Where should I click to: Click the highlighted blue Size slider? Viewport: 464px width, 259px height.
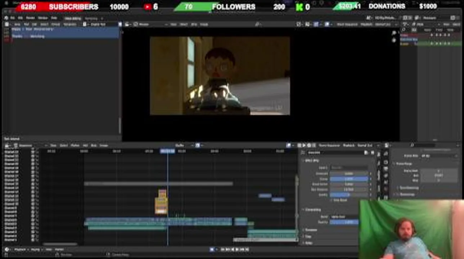(x=349, y=179)
